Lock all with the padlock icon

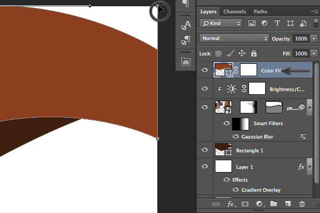click(x=254, y=53)
